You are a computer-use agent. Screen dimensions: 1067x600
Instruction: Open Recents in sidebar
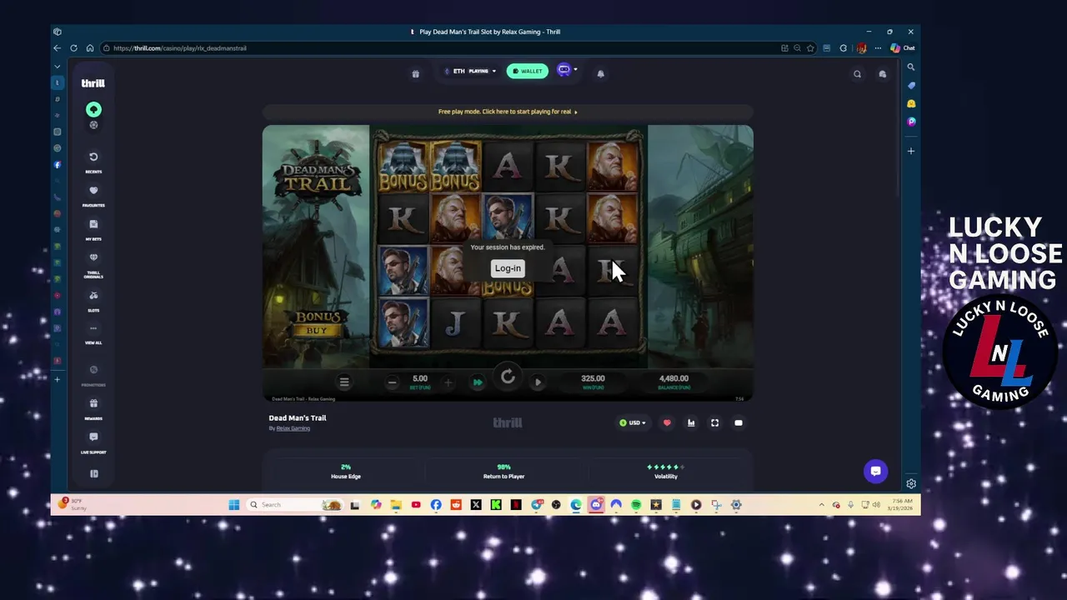coord(93,161)
